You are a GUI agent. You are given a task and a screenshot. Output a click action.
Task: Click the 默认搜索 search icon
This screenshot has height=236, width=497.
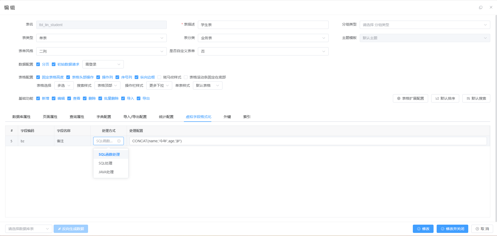pos(468,98)
